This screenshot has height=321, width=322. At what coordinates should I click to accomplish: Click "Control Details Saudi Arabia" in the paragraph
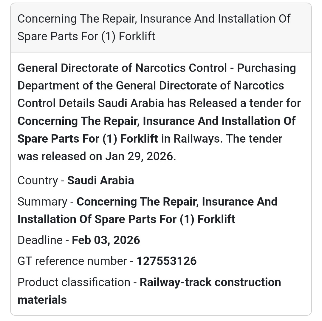91,104
